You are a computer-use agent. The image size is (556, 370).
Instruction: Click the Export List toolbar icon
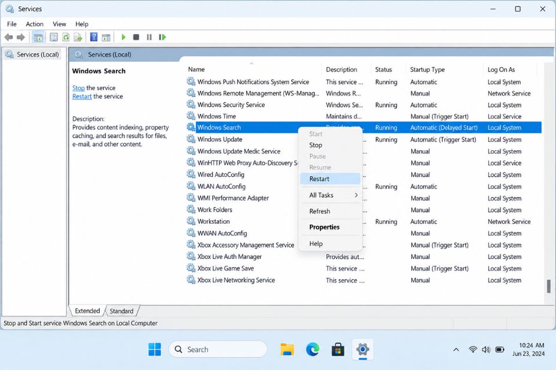click(78, 37)
